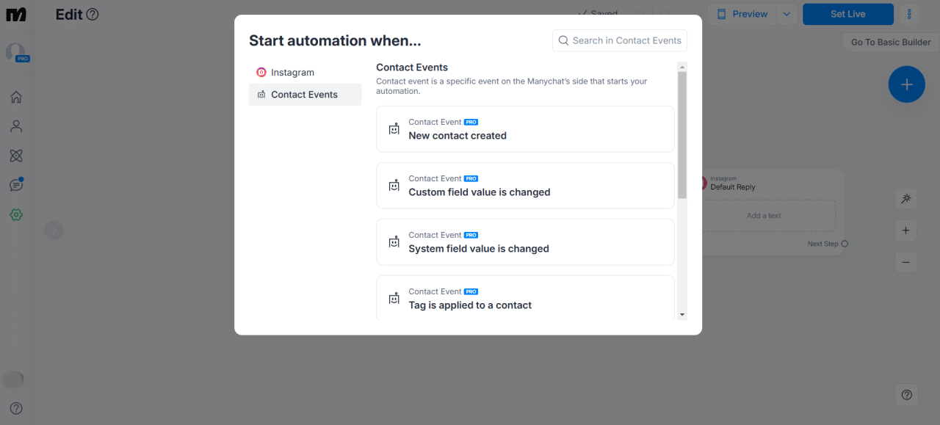
Task: Click the Manychat logo icon
Action: [16, 15]
